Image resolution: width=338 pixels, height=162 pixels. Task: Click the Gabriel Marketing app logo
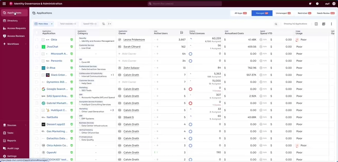43,103
